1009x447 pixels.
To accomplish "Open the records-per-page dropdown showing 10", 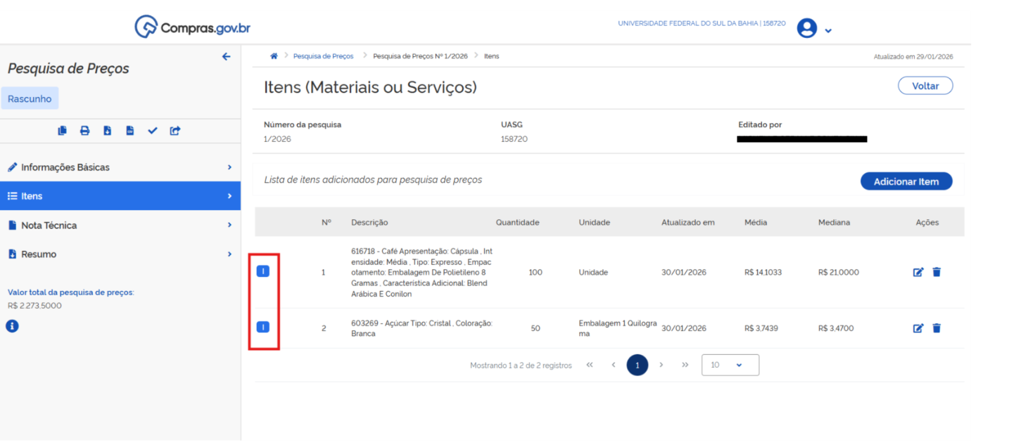I will [x=730, y=365].
